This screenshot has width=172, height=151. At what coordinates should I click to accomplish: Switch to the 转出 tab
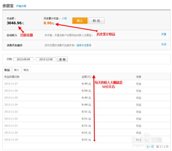click(x=26, y=70)
